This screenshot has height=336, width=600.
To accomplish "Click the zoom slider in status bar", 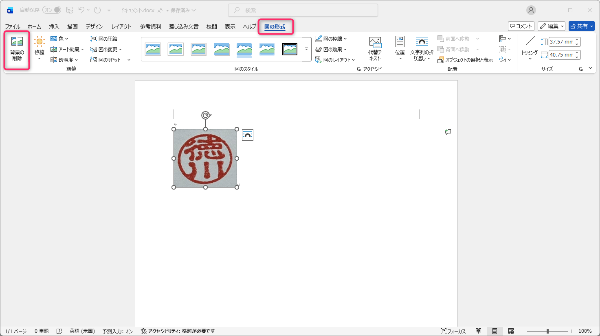I will [547, 331].
